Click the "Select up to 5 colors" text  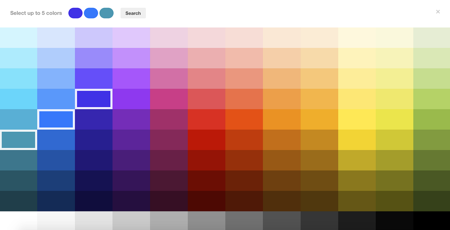36,13
